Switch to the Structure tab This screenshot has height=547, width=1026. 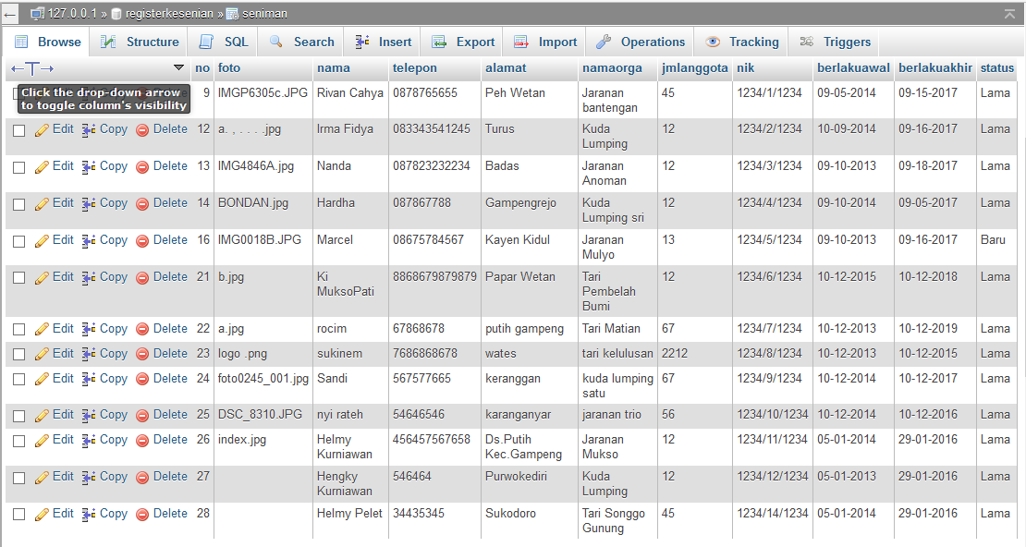(140, 41)
